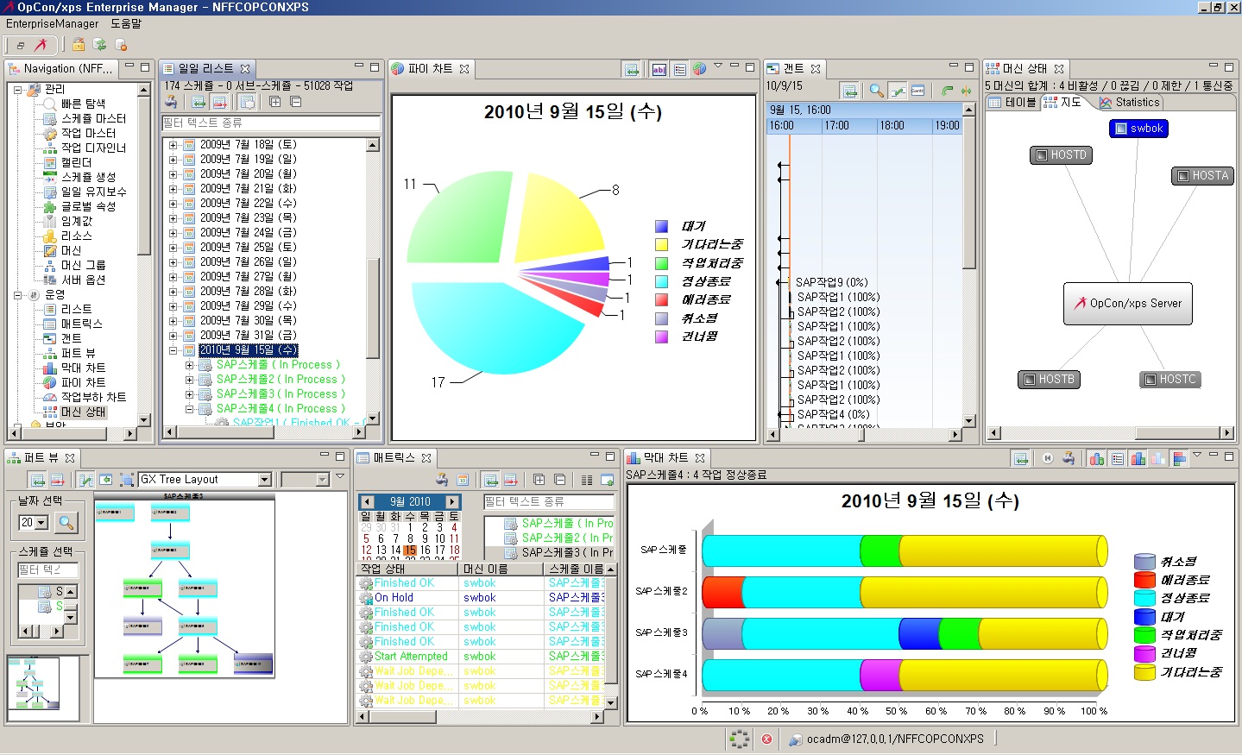This screenshot has height=755, width=1242.
Task: Open GX Tree Layout dropdown in 퍼트 뷰
Action: click(265, 480)
